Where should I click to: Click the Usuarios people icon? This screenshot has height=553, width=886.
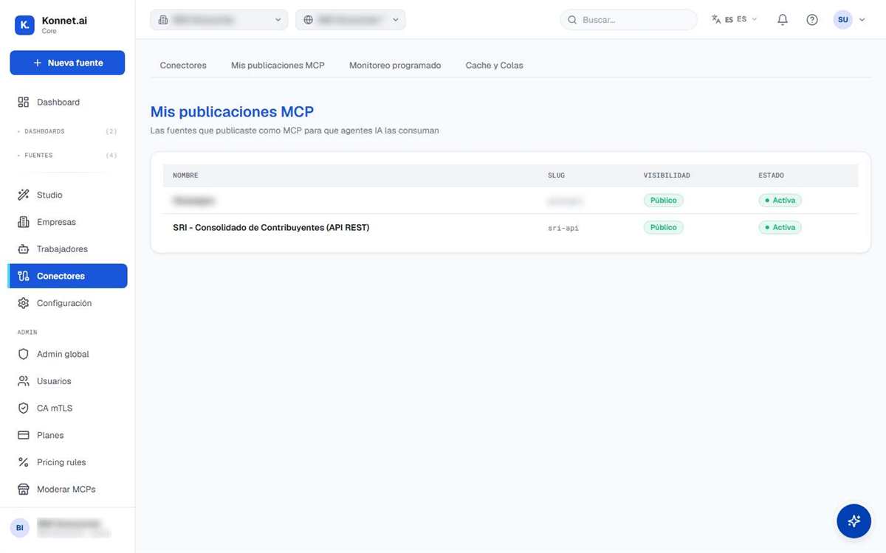[x=23, y=381]
